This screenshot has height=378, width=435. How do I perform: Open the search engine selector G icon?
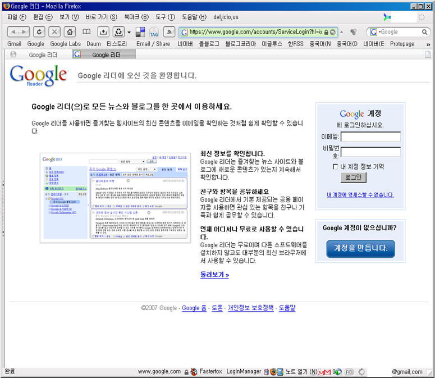pos(374,32)
